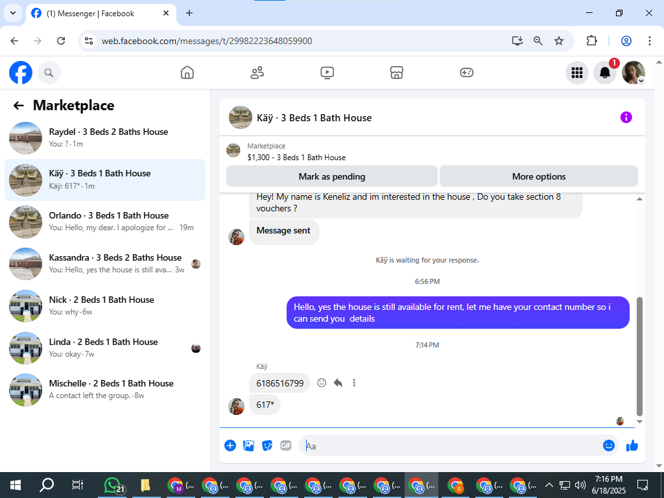Screen dimensions: 664x498
Task: Open Task View on the taskbar
Action: click(x=78, y=485)
